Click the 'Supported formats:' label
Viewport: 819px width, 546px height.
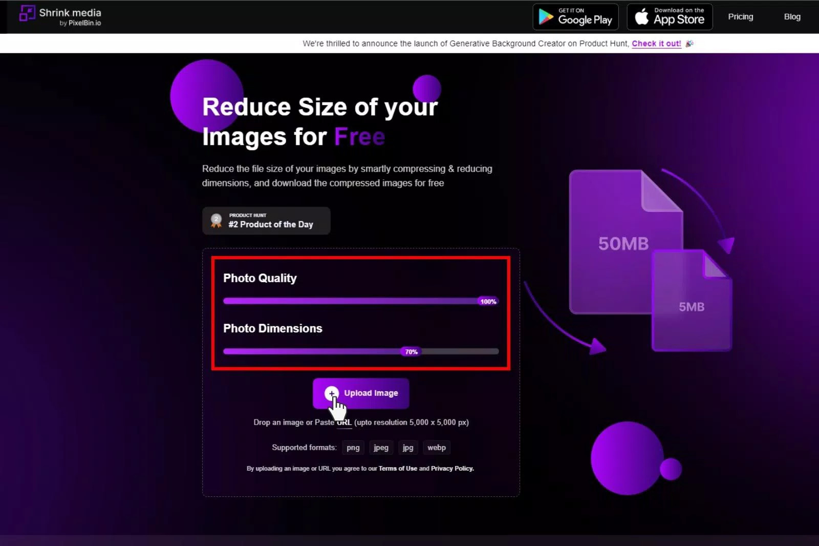click(x=304, y=448)
